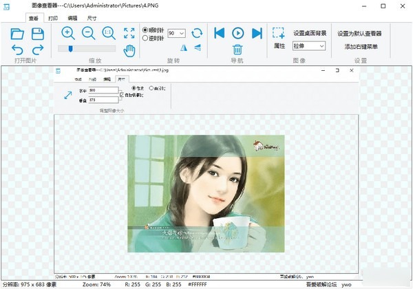Viewport: 413px width, 289px height.
Task: Click the portrait image in the viewer
Action: click(206, 193)
